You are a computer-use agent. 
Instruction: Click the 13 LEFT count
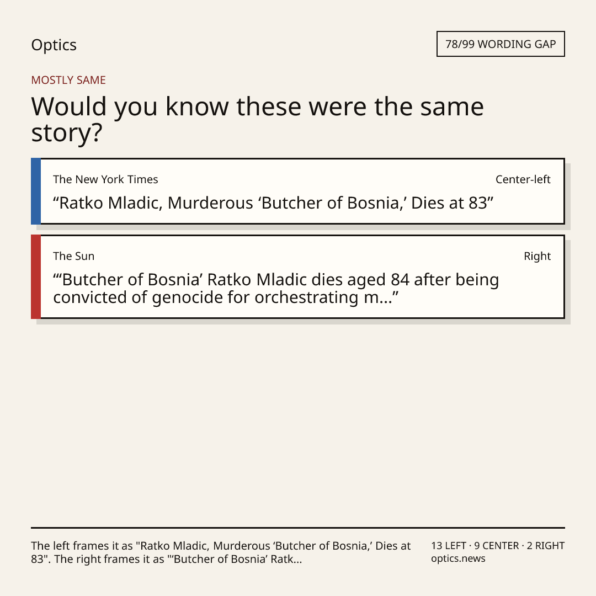pos(448,546)
